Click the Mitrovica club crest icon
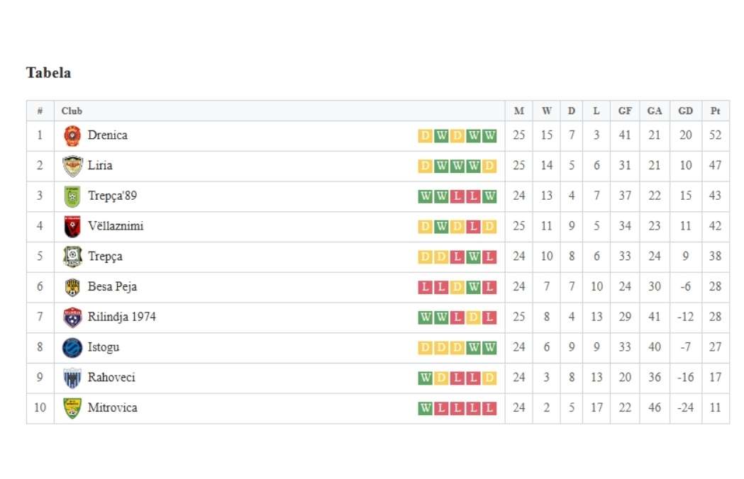Screen dimensions: 744x479 [72, 408]
